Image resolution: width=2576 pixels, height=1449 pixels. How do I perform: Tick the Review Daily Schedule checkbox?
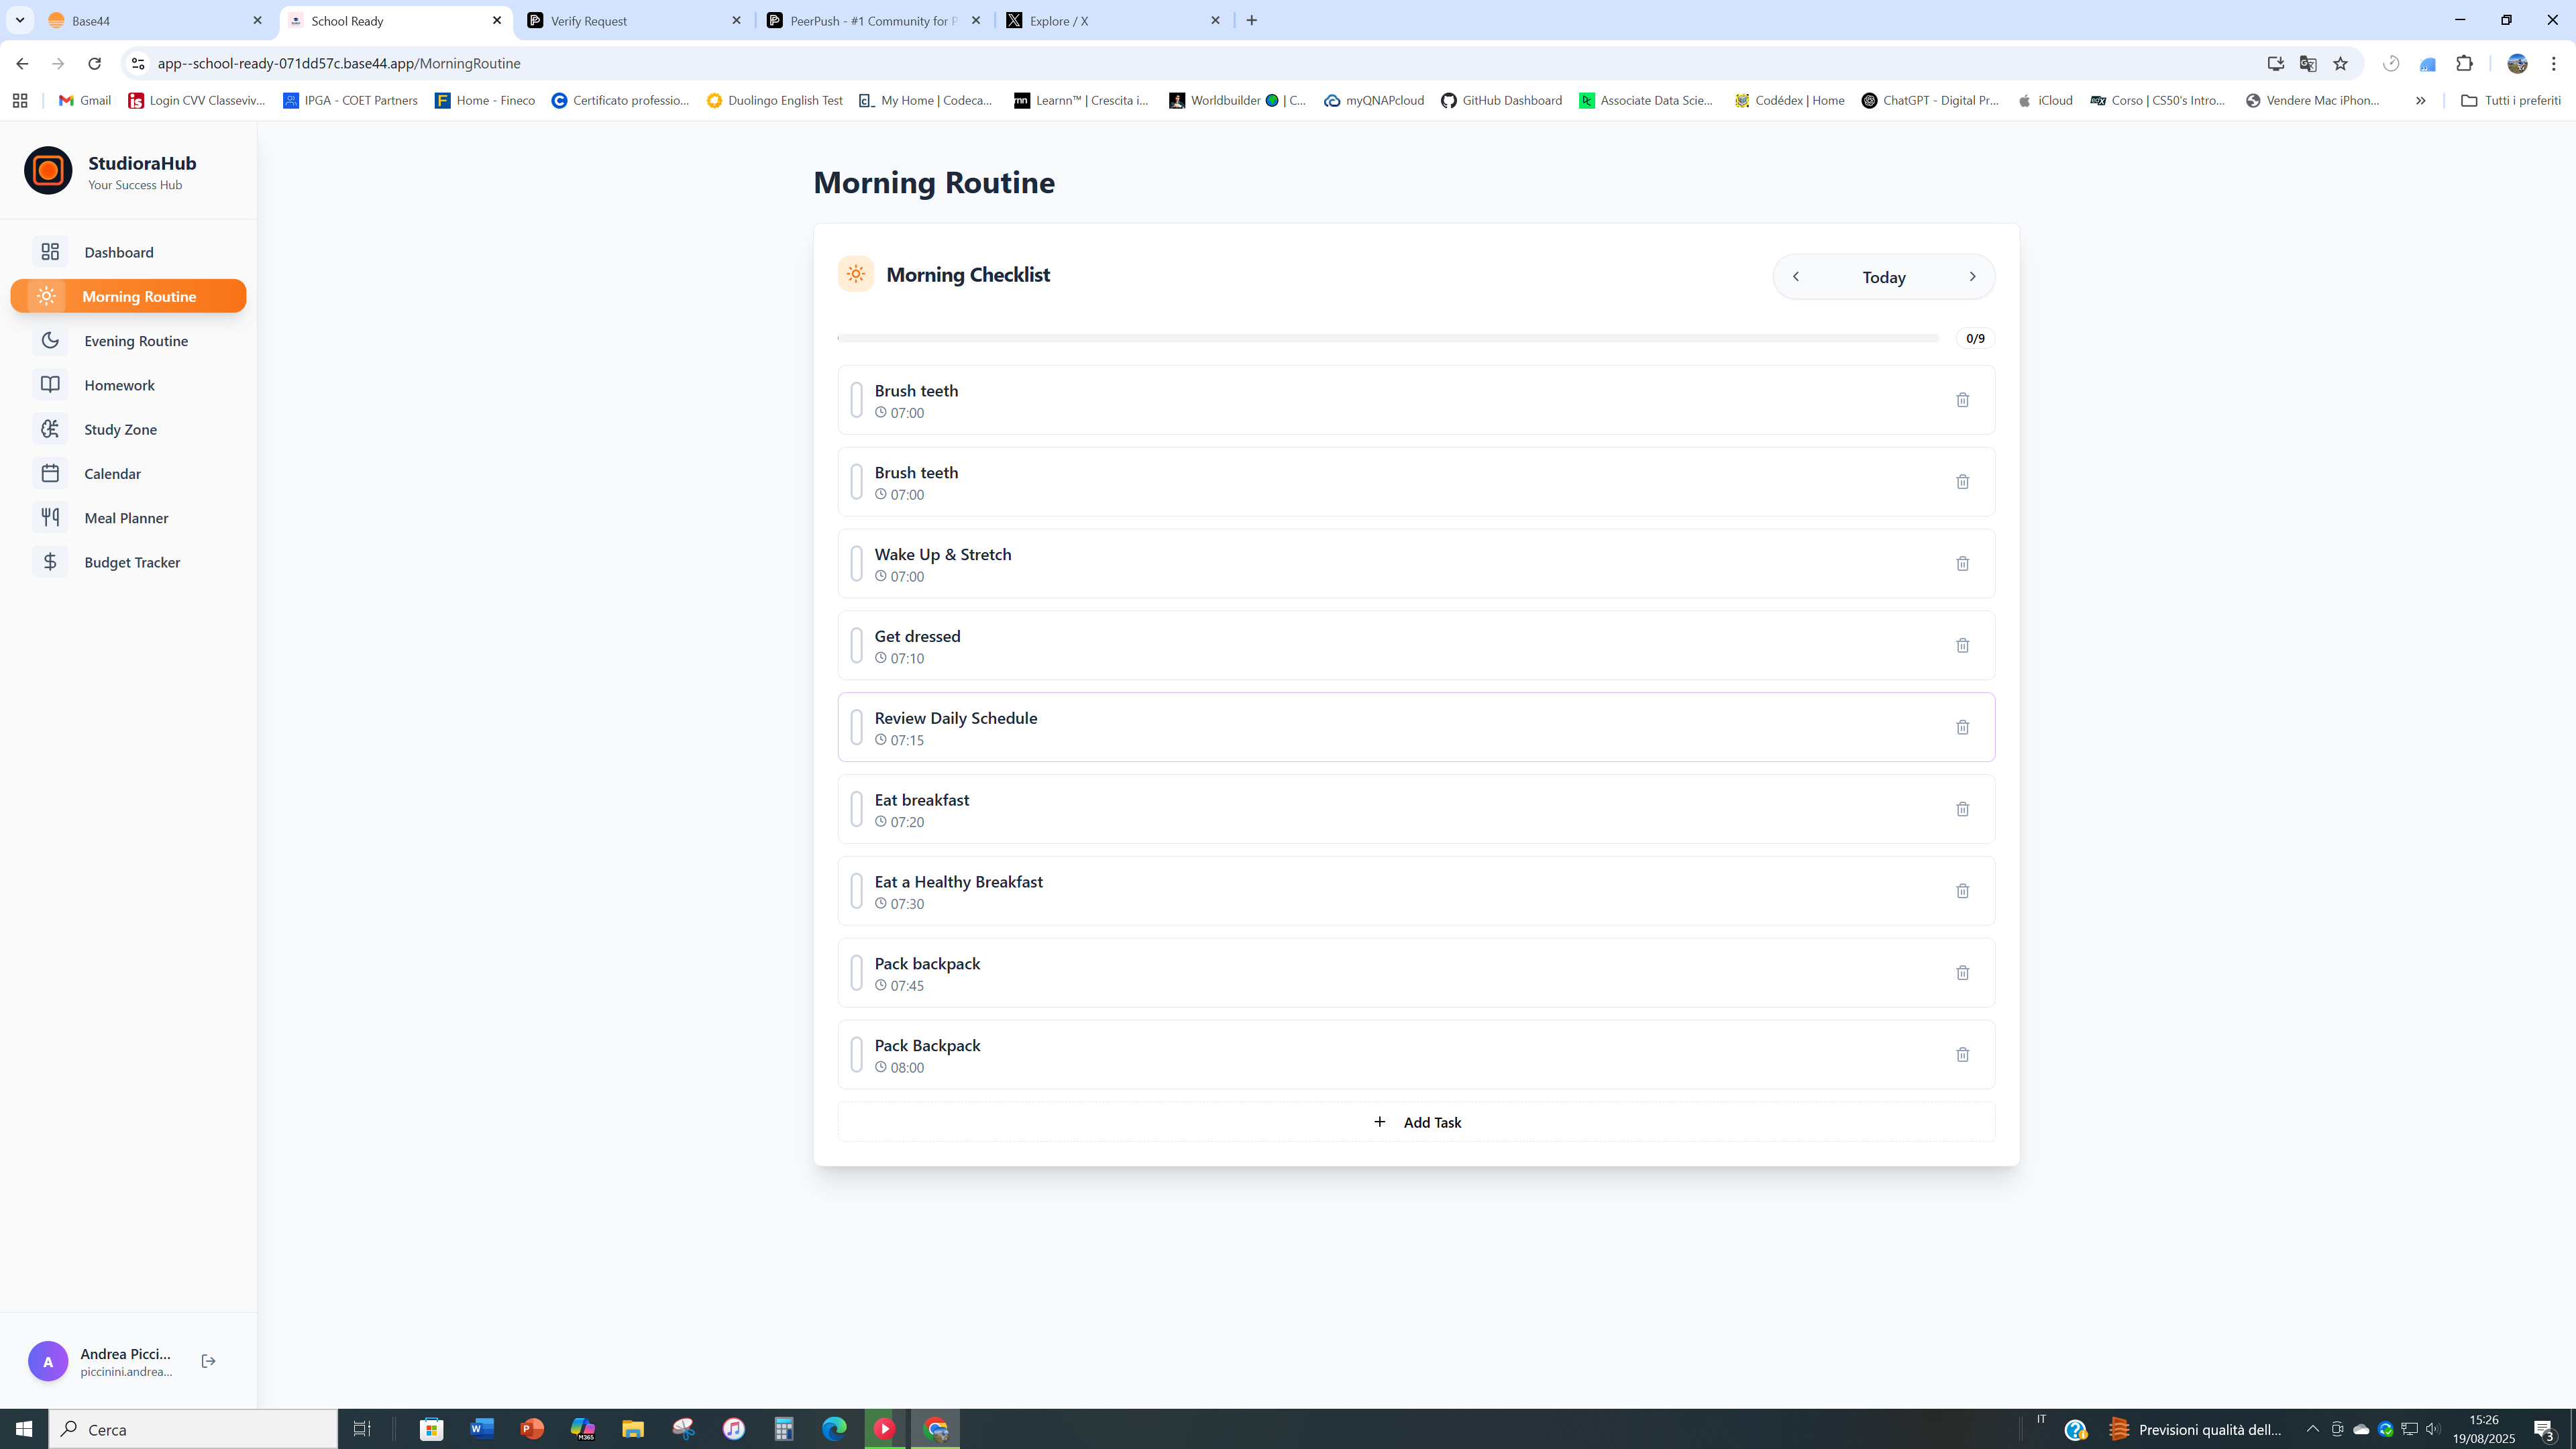856,727
